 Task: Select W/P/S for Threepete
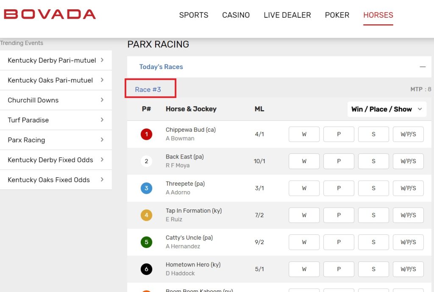point(408,188)
